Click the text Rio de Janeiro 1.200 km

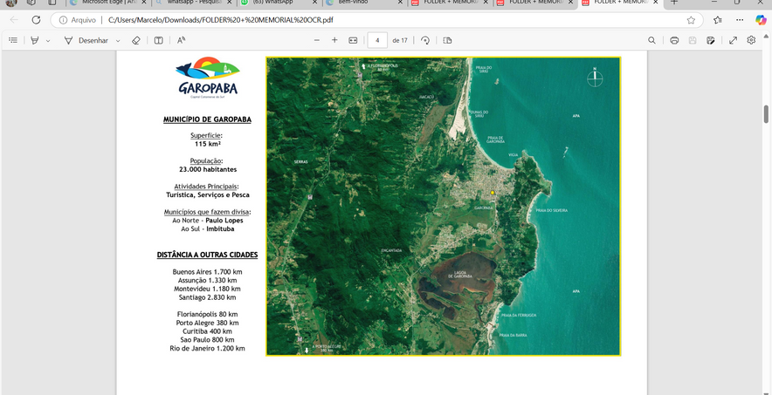click(207, 348)
